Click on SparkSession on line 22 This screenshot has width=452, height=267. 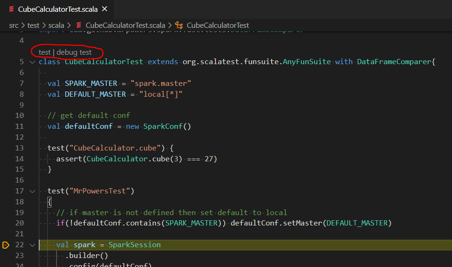point(135,245)
